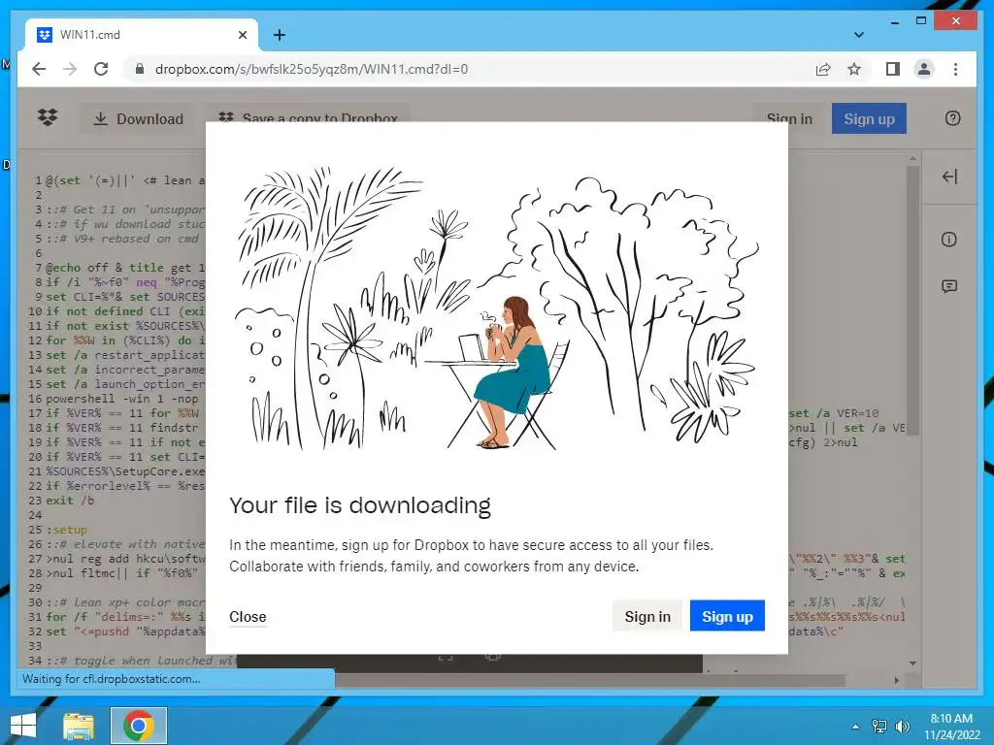Collapse the sidebar with arrow icon
This screenshot has width=994, height=745.
(x=949, y=177)
